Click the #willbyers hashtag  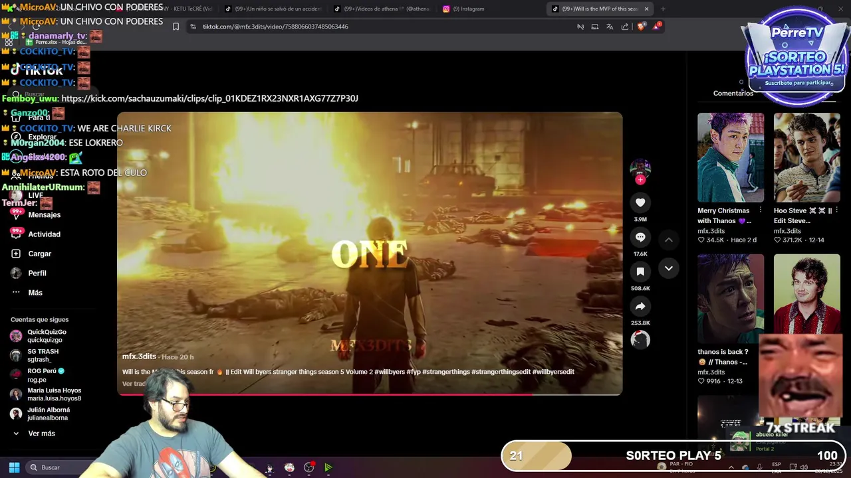(389, 372)
